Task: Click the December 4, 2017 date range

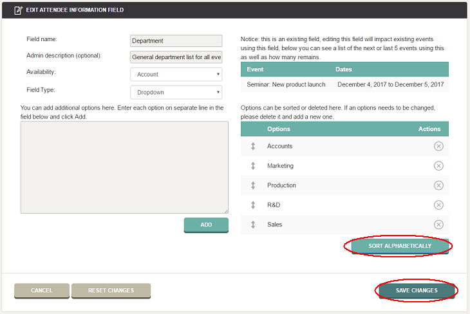Action: pos(391,84)
